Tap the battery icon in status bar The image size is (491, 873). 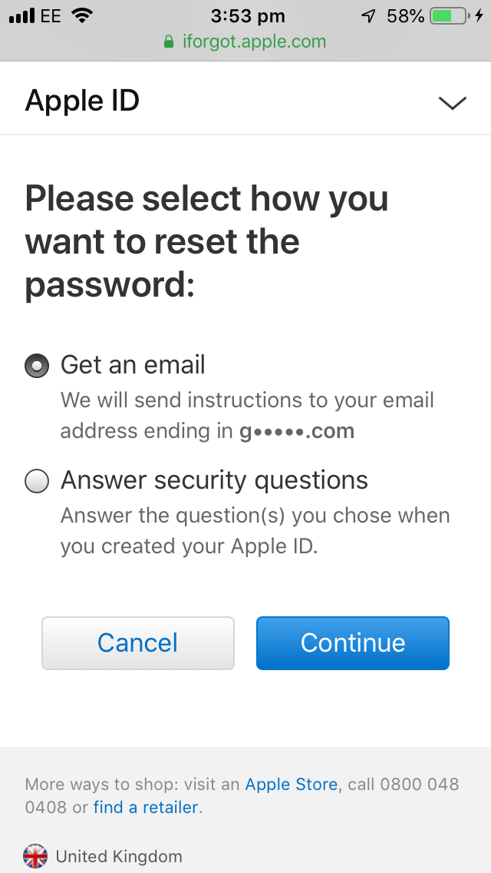[450, 15]
